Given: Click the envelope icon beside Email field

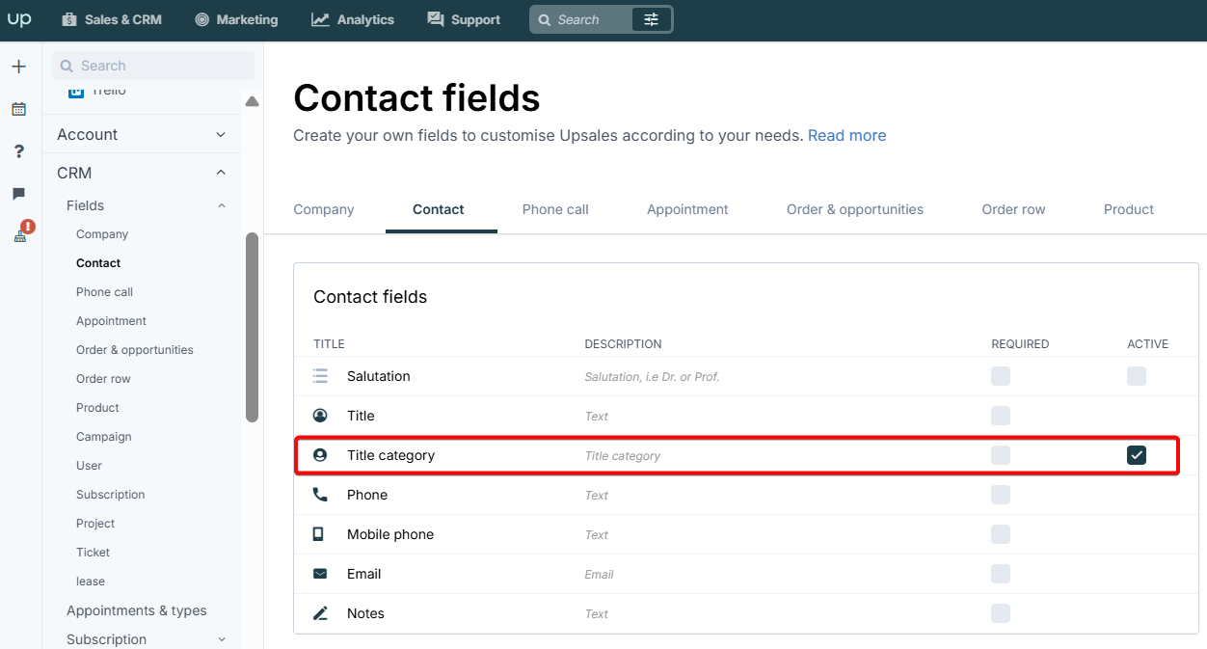Looking at the screenshot, I should coord(320,574).
